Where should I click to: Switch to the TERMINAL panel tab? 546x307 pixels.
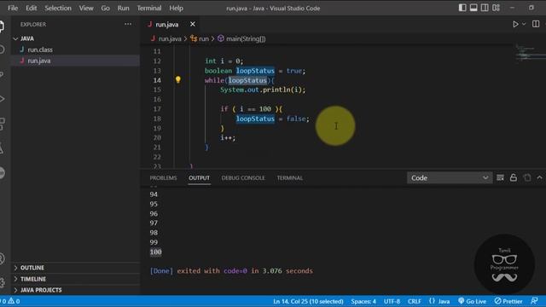290,178
